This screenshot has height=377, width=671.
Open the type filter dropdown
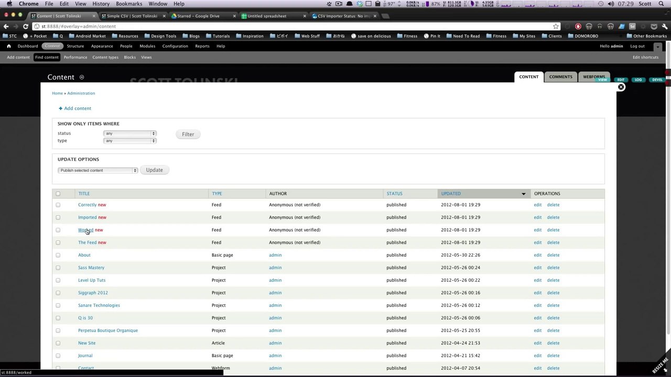click(x=130, y=141)
